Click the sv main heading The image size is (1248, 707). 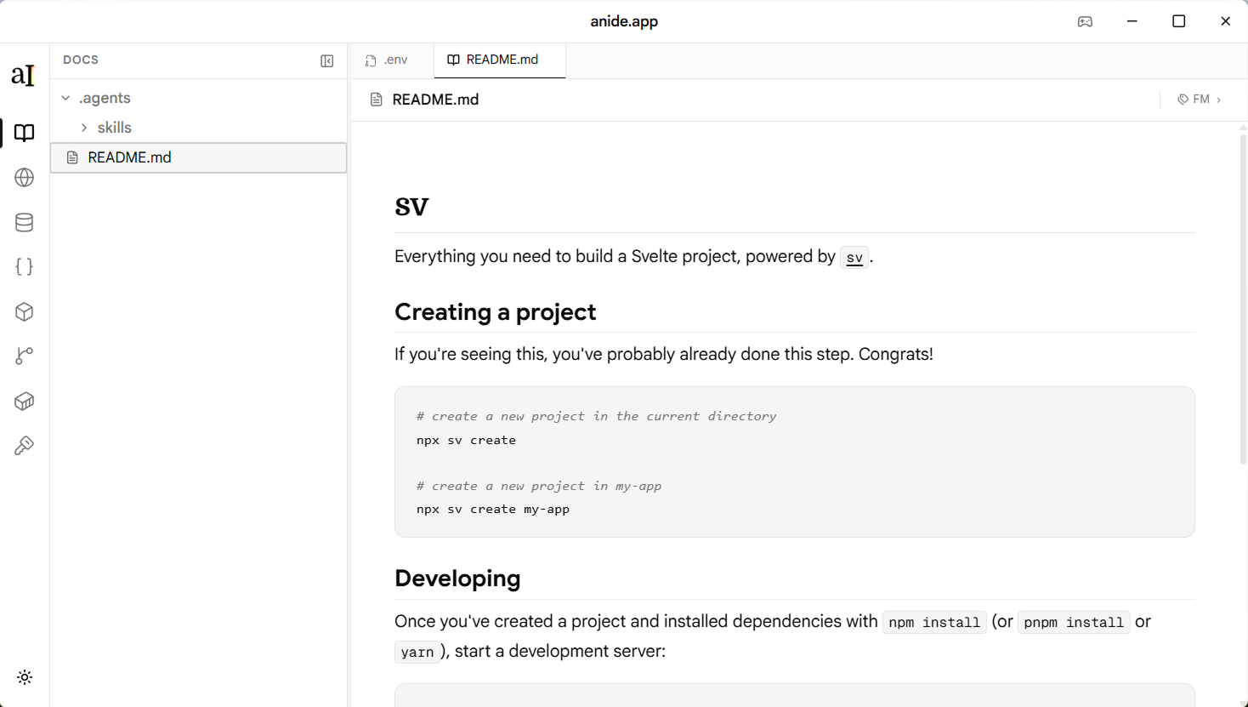point(411,207)
